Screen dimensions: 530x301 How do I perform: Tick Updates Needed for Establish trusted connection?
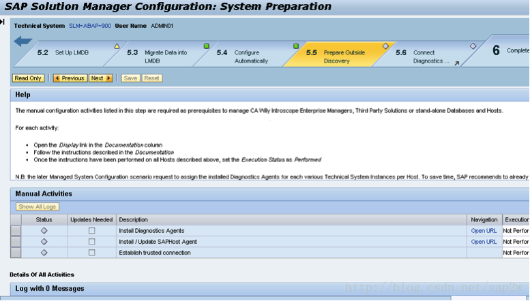coord(91,253)
